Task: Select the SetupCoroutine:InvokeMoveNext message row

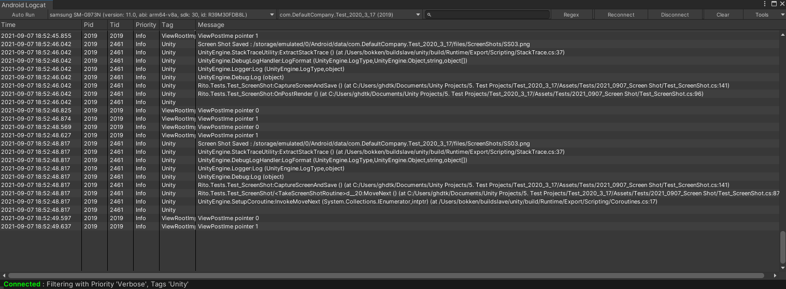Action: click(x=389, y=201)
